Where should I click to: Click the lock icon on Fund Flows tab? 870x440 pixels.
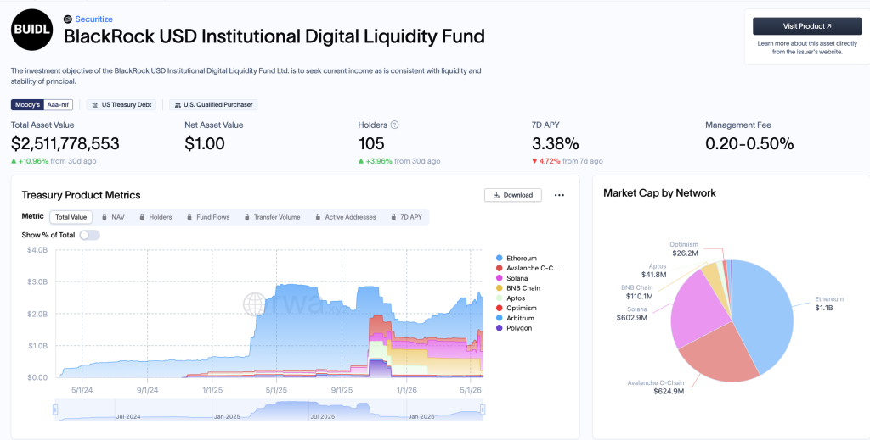(190, 217)
